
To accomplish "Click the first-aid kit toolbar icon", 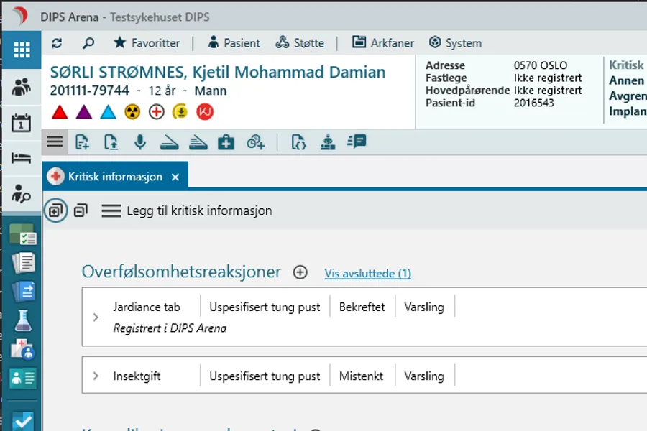I will [x=226, y=142].
